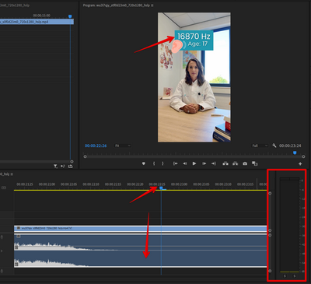Play the sequence in Program monitor

coord(194,163)
